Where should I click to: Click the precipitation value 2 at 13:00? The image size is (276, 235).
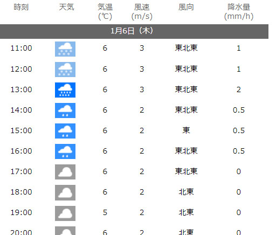pyautogui.click(x=239, y=89)
